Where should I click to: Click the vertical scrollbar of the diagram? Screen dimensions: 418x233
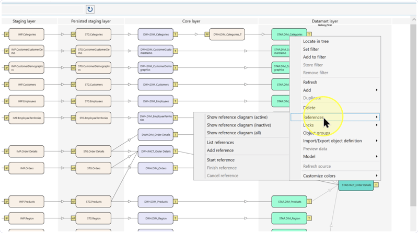click(413, 114)
